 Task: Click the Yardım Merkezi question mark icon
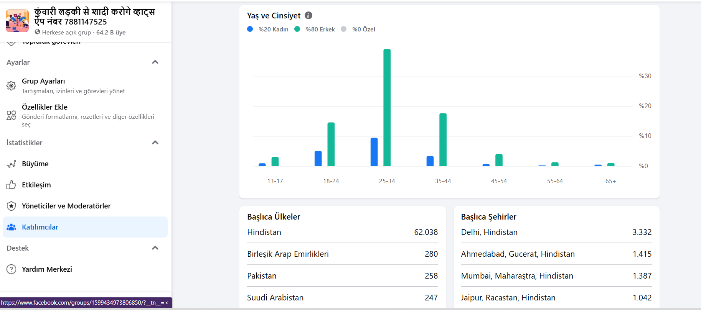click(x=12, y=269)
